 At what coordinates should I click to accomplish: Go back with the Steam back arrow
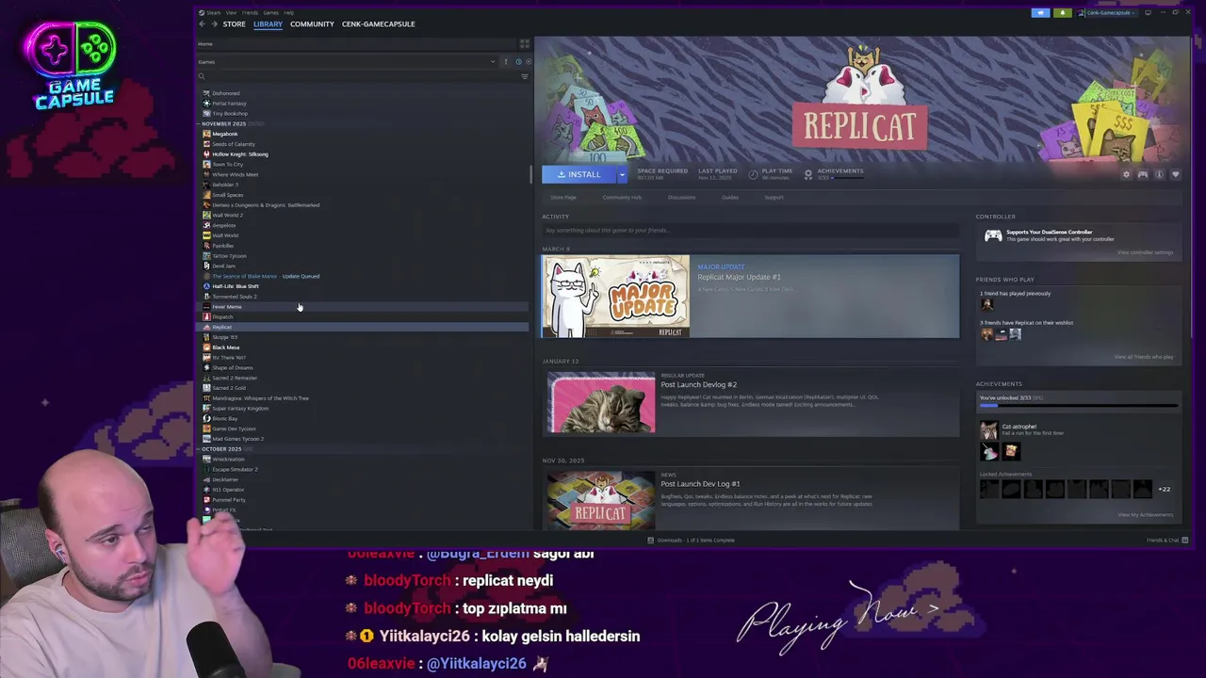pos(202,24)
